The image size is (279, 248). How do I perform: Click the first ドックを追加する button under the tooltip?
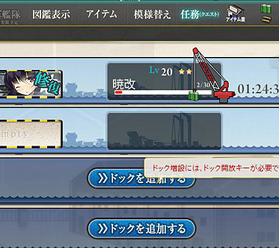(x=141, y=179)
